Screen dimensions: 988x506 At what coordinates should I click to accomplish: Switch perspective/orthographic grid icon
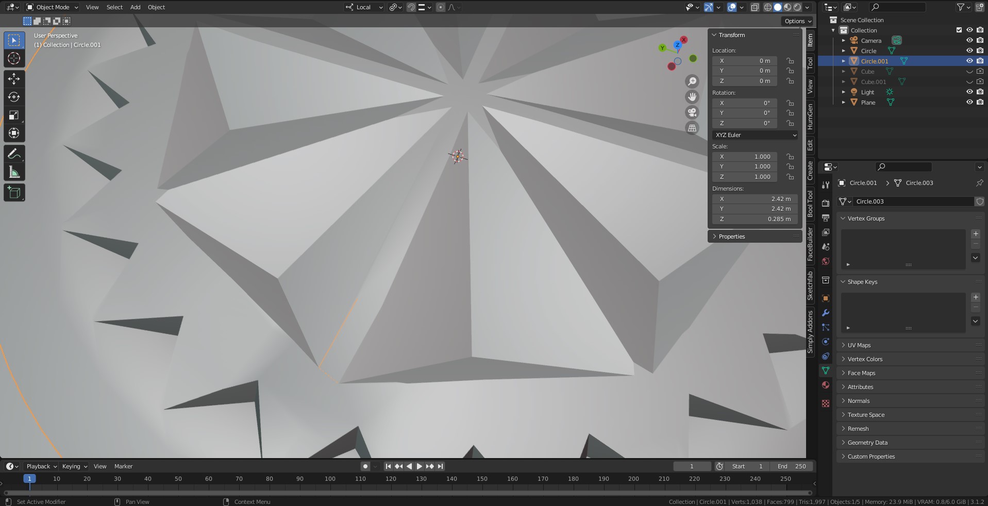point(692,128)
